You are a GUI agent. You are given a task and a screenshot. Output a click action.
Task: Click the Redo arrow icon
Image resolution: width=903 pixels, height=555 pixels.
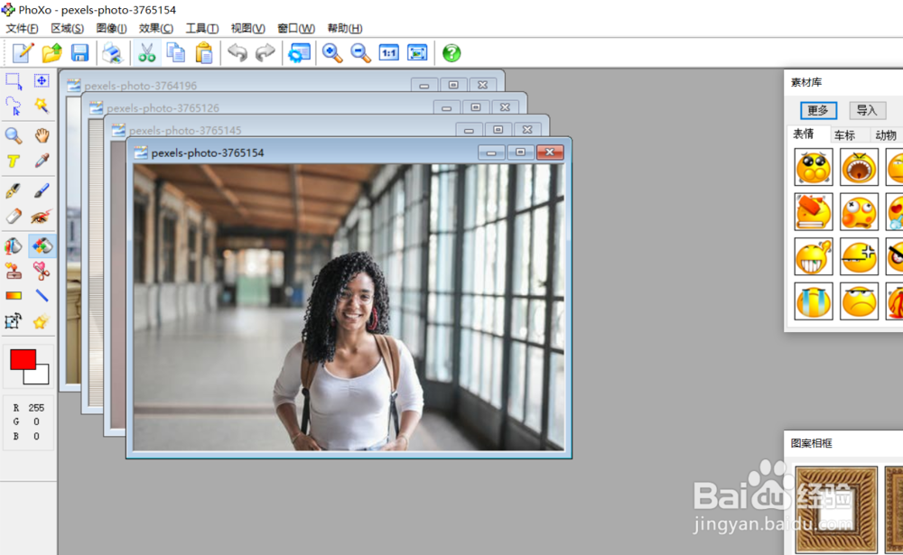[x=265, y=53]
